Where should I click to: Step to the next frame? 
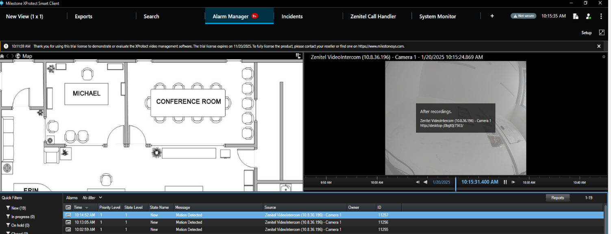point(513,182)
